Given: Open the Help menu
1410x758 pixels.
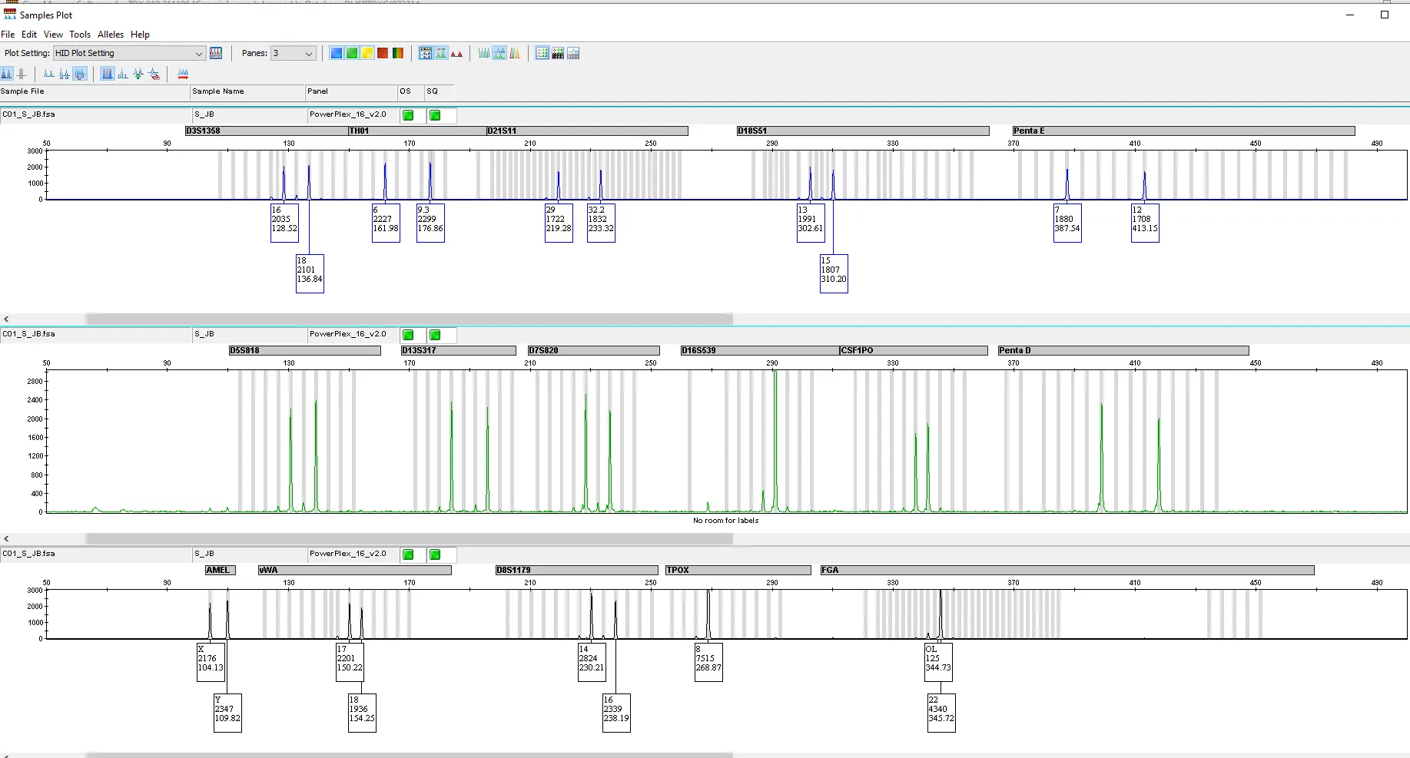Looking at the screenshot, I should (140, 35).
